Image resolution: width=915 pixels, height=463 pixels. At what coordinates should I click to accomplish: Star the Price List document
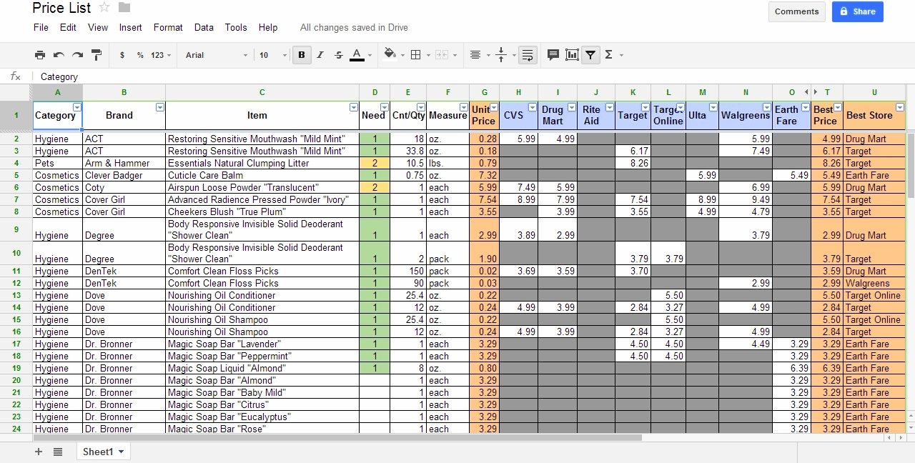104,8
